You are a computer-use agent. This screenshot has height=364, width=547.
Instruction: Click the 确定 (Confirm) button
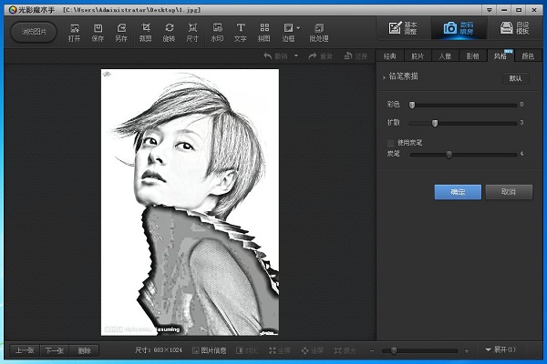[459, 192]
